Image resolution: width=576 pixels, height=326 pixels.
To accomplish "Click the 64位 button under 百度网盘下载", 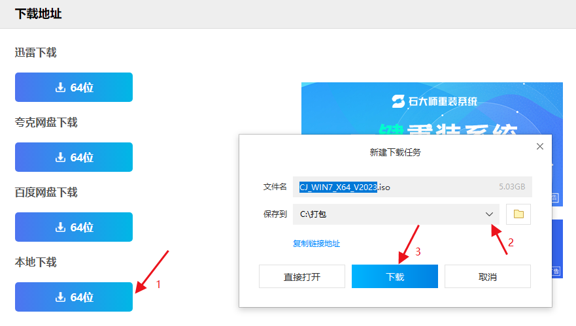I will coord(74,227).
